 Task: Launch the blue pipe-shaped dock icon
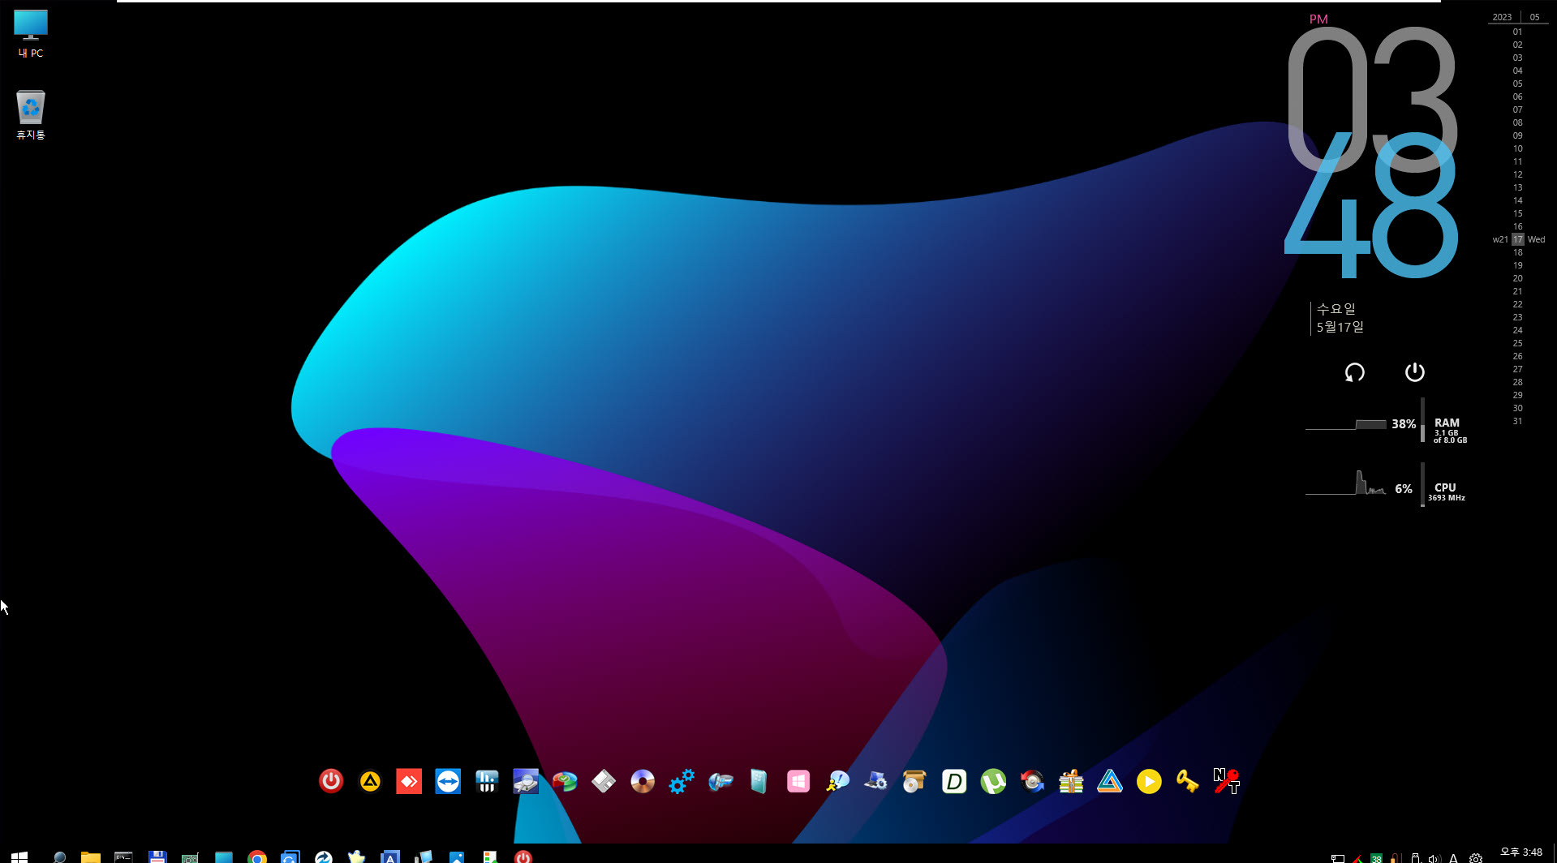pyautogui.click(x=720, y=781)
